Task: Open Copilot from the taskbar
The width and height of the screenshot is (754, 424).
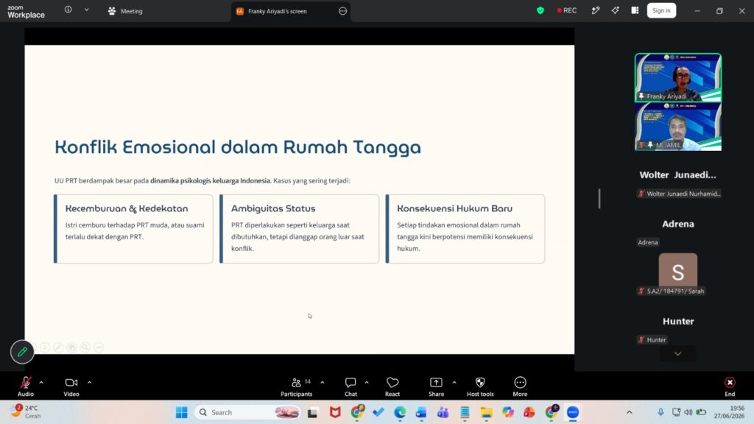Action: click(x=508, y=412)
